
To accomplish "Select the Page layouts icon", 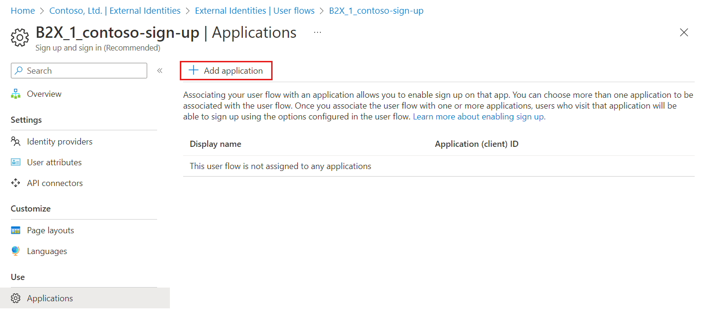I will (x=16, y=230).
